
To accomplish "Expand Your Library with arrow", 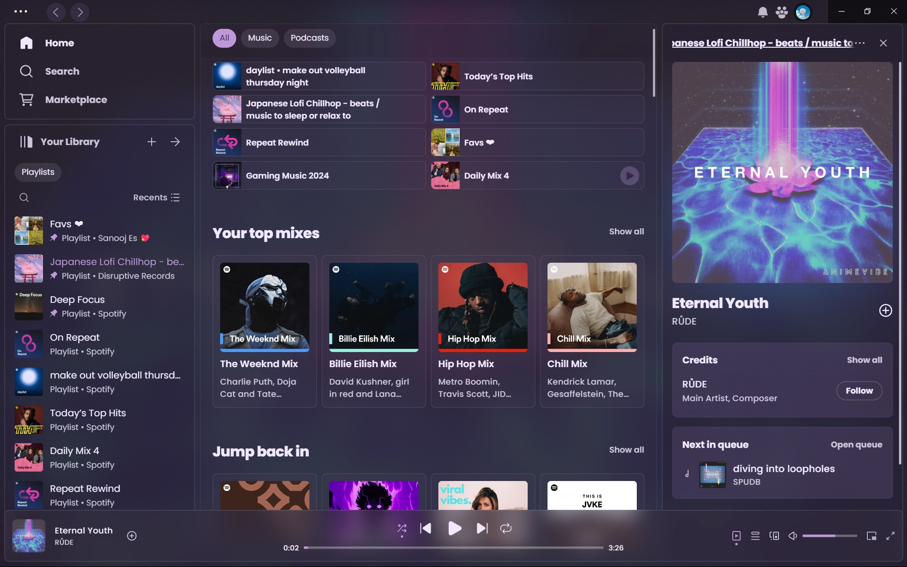I will point(175,142).
